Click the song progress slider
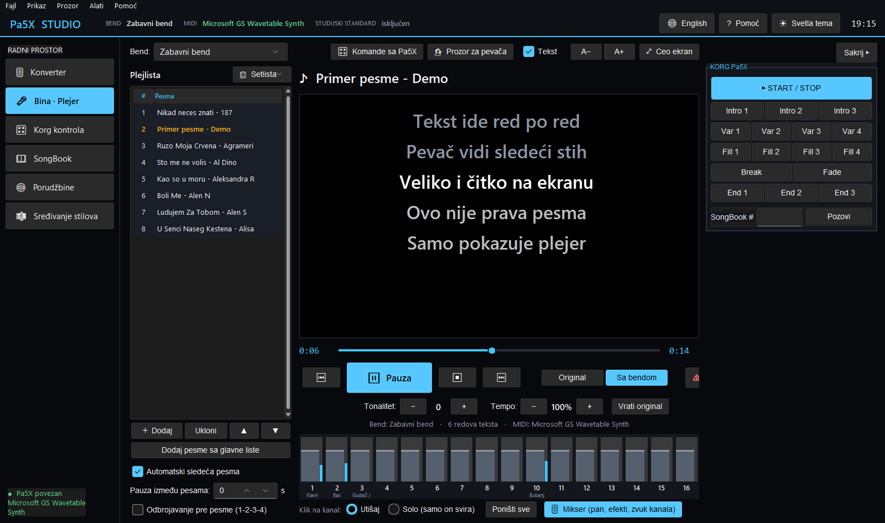This screenshot has width=885, height=523. [x=499, y=350]
